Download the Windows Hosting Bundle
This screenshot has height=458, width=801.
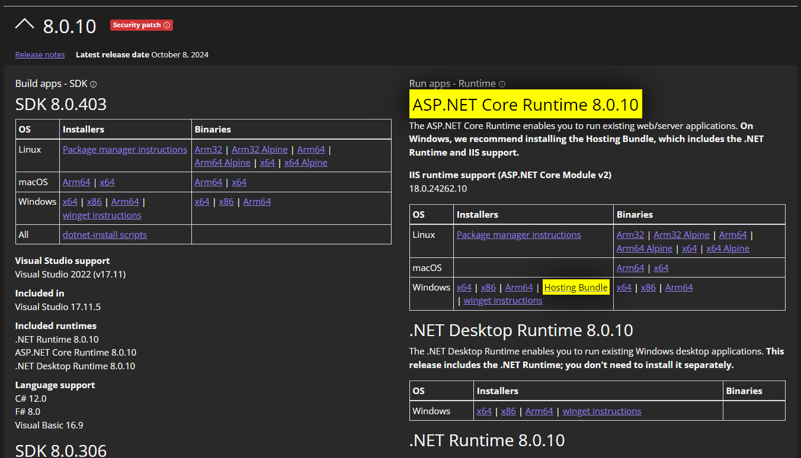click(x=576, y=288)
